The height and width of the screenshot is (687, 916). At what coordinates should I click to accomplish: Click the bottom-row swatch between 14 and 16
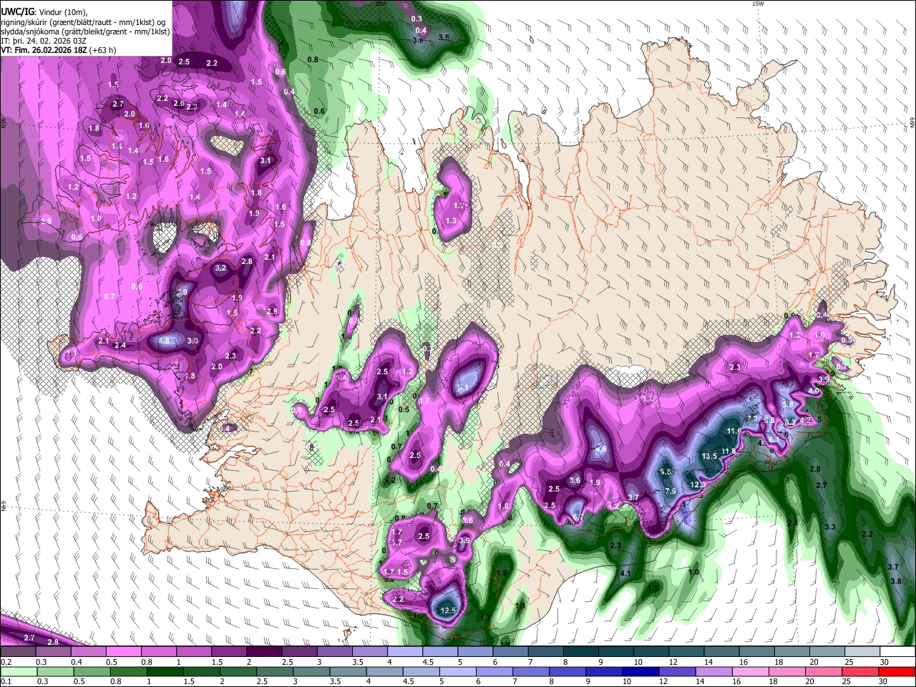tap(716, 671)
